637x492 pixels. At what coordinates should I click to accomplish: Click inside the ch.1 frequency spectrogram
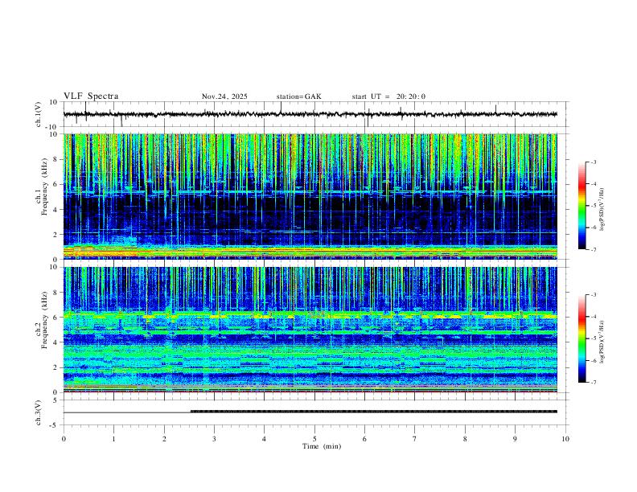coord(310,196)
